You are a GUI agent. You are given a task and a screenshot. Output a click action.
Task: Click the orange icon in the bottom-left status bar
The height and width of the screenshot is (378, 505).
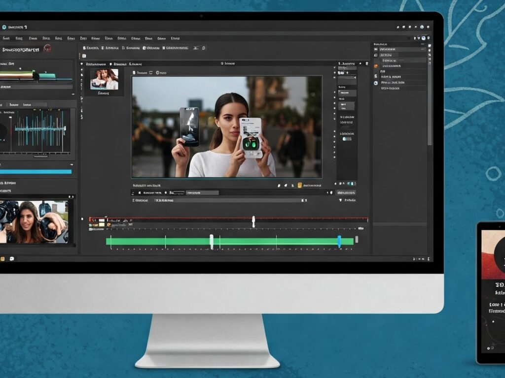[x=3, y=258]
